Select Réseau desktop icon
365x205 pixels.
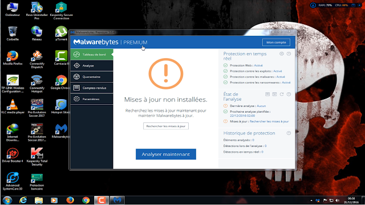pyautogui.click(x=36, y=34)
